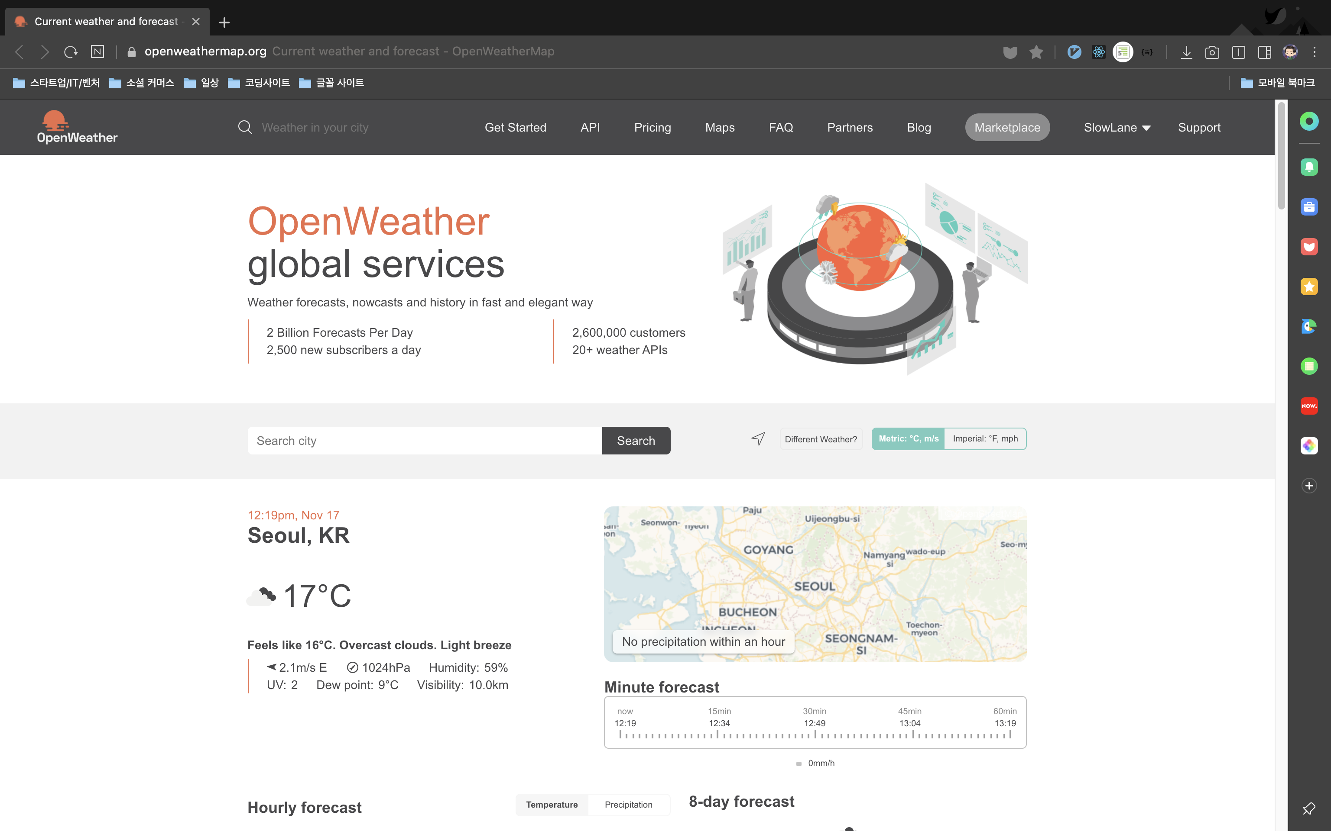Select the Metric °C, m/s units
Screen dimensions: 1331x831
click(908, 438)
